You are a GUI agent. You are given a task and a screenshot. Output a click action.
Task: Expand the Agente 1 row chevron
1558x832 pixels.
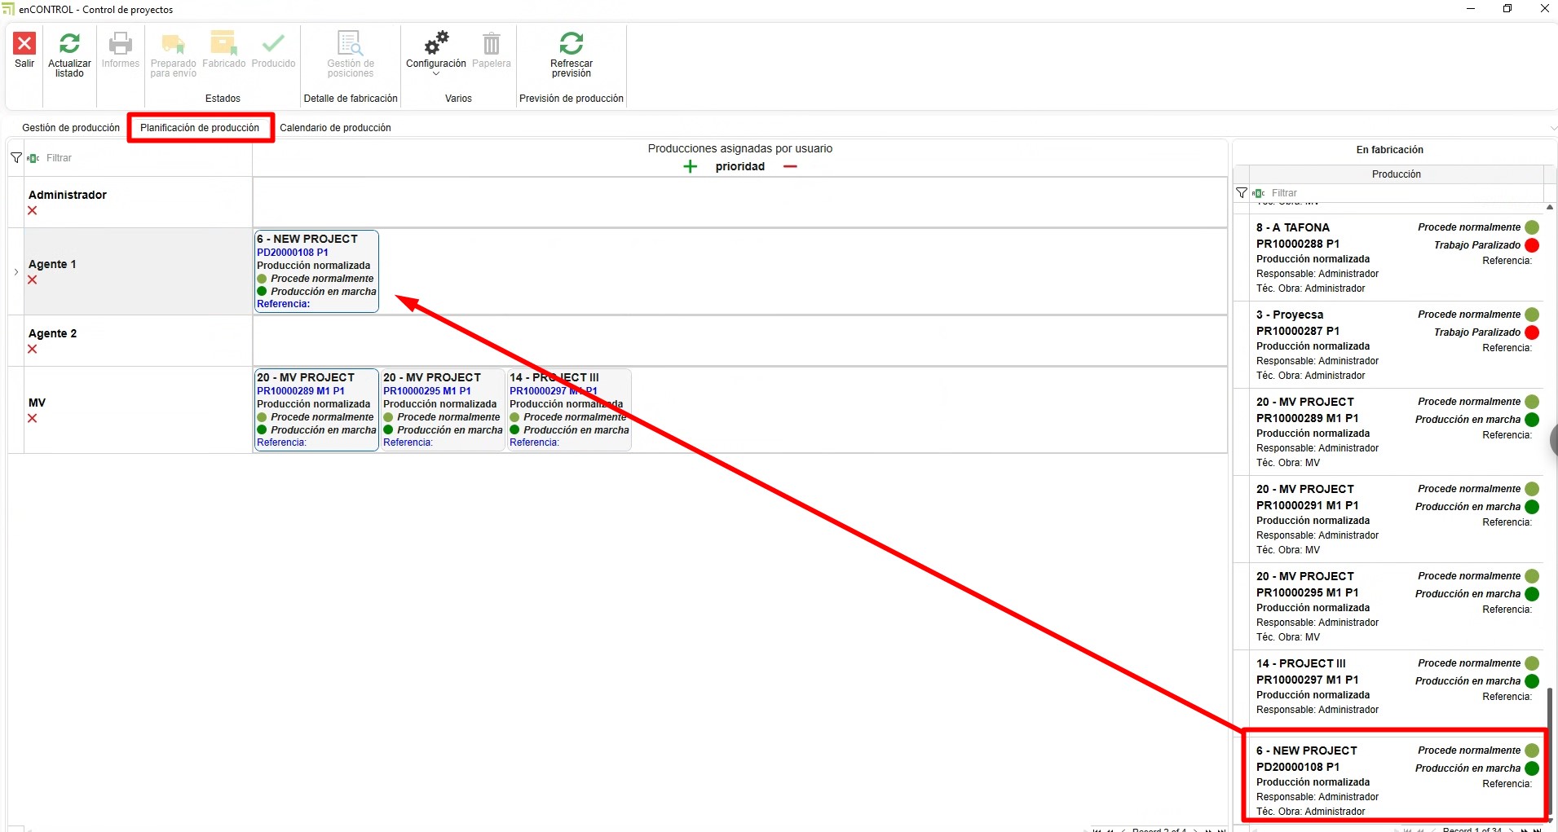(x=16, y=271)
